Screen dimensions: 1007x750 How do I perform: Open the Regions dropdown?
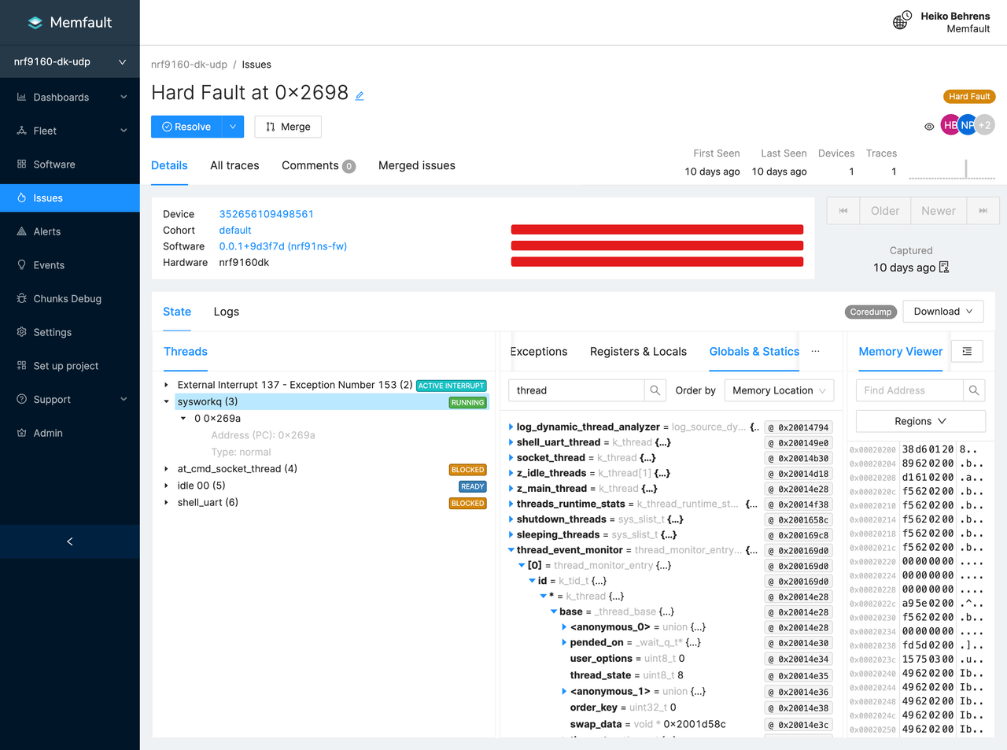(x=920, y=421)
